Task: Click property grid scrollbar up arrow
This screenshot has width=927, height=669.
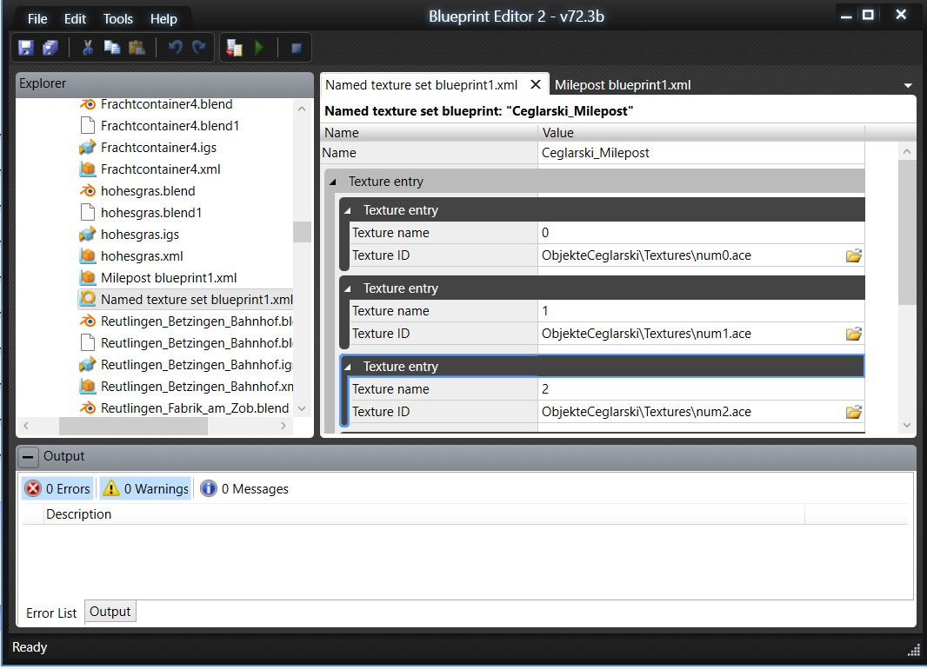Action: coord(908,152)
